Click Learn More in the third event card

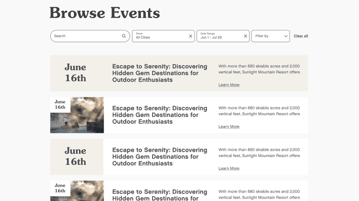click(229, 168)
